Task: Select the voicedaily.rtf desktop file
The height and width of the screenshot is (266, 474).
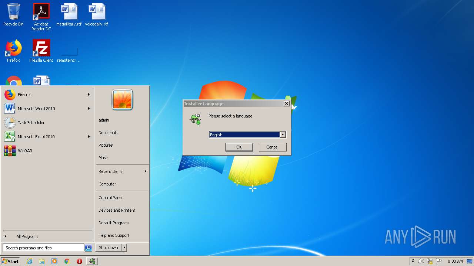Action: [x=97, y=15]
